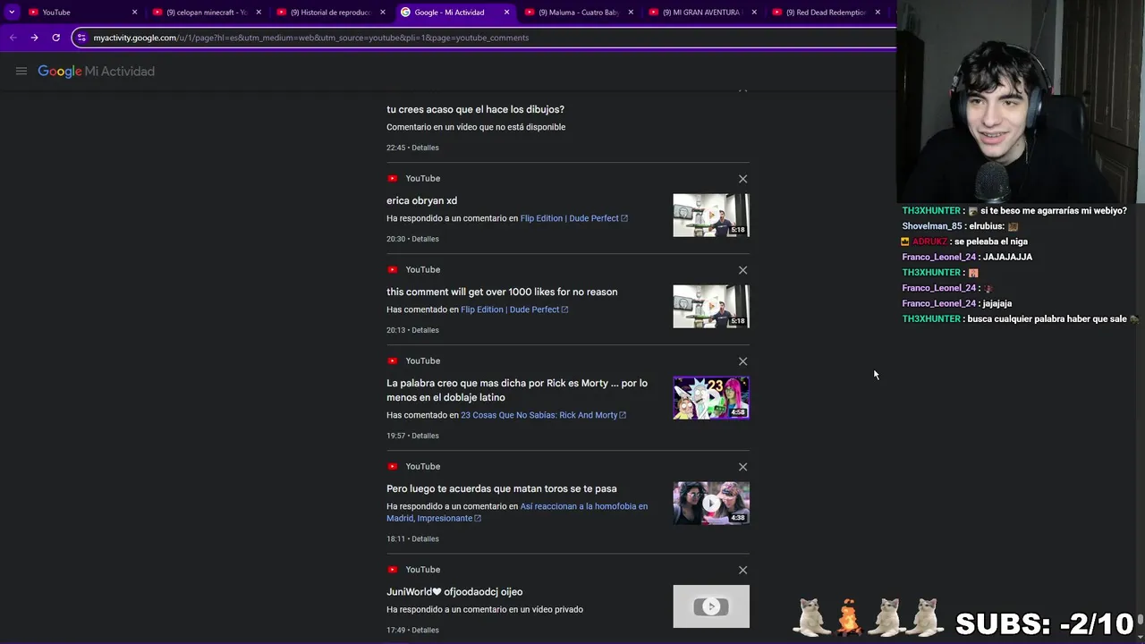Switch to the MI GRAN AVENTURA tab
Viewport: 1145px width, 644px height.
(x=702, y=13)
